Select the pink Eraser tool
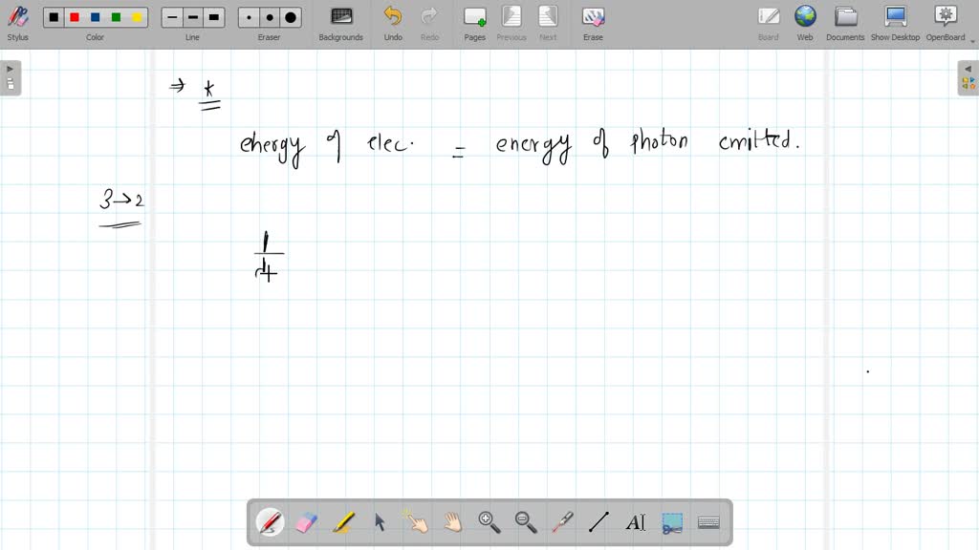The height and width of the screenshot is (550, 979). (306, 522)
